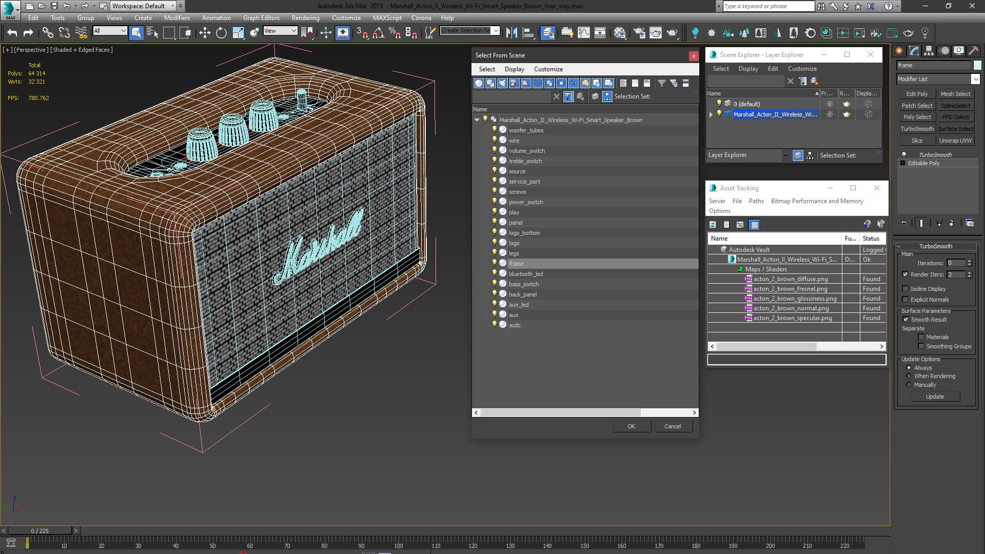Open Customize menu in Select From Scene
Screen dimensions: 985x554
click(x=548, y=69)
